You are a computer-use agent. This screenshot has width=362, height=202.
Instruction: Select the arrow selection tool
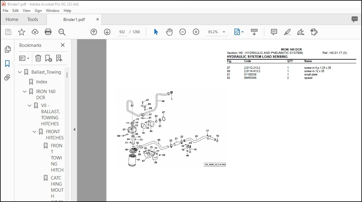156,32
